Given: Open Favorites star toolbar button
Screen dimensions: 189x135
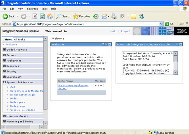Looking at the screenshot, I should click(81, 16).
